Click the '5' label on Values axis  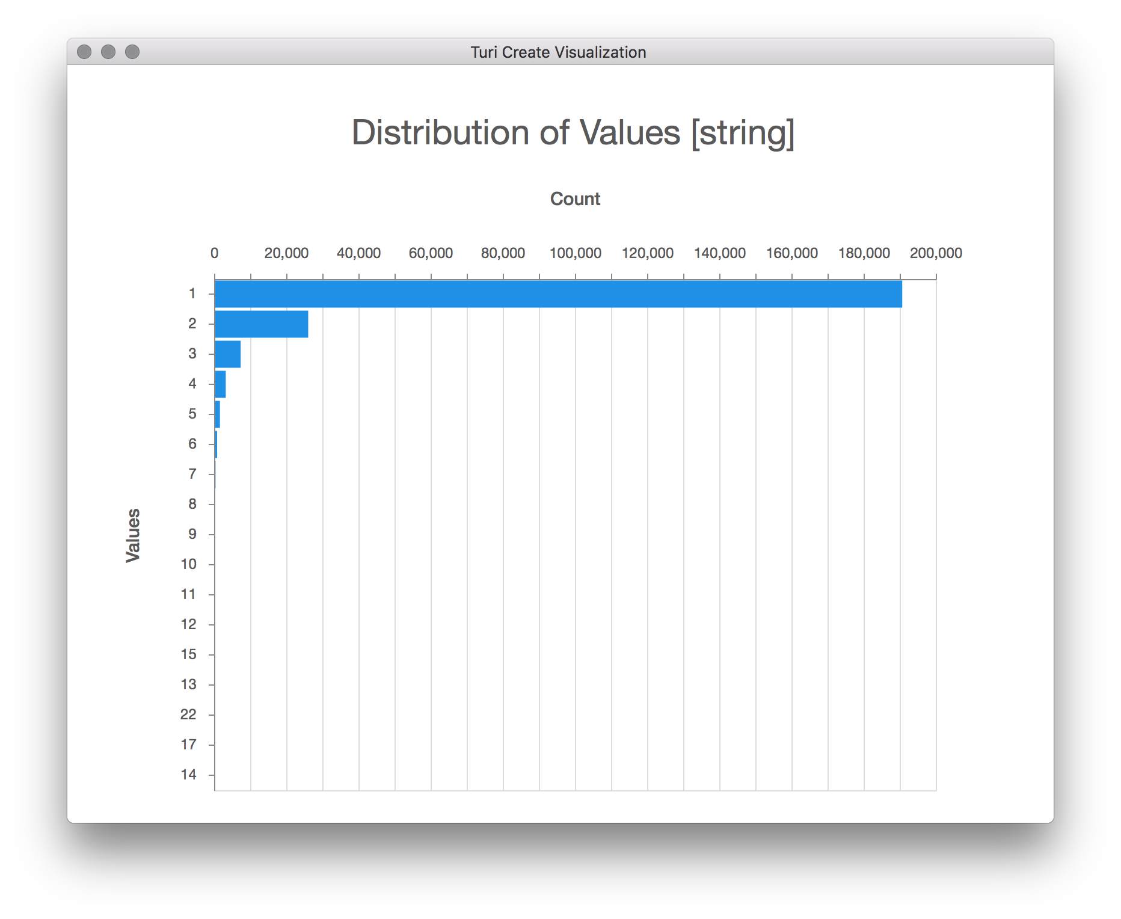click(x=192, y=414)
